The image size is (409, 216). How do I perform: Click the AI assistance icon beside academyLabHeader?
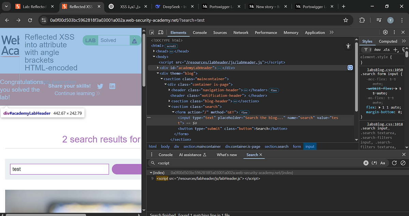pyautogui.click(x=350, y=68)
